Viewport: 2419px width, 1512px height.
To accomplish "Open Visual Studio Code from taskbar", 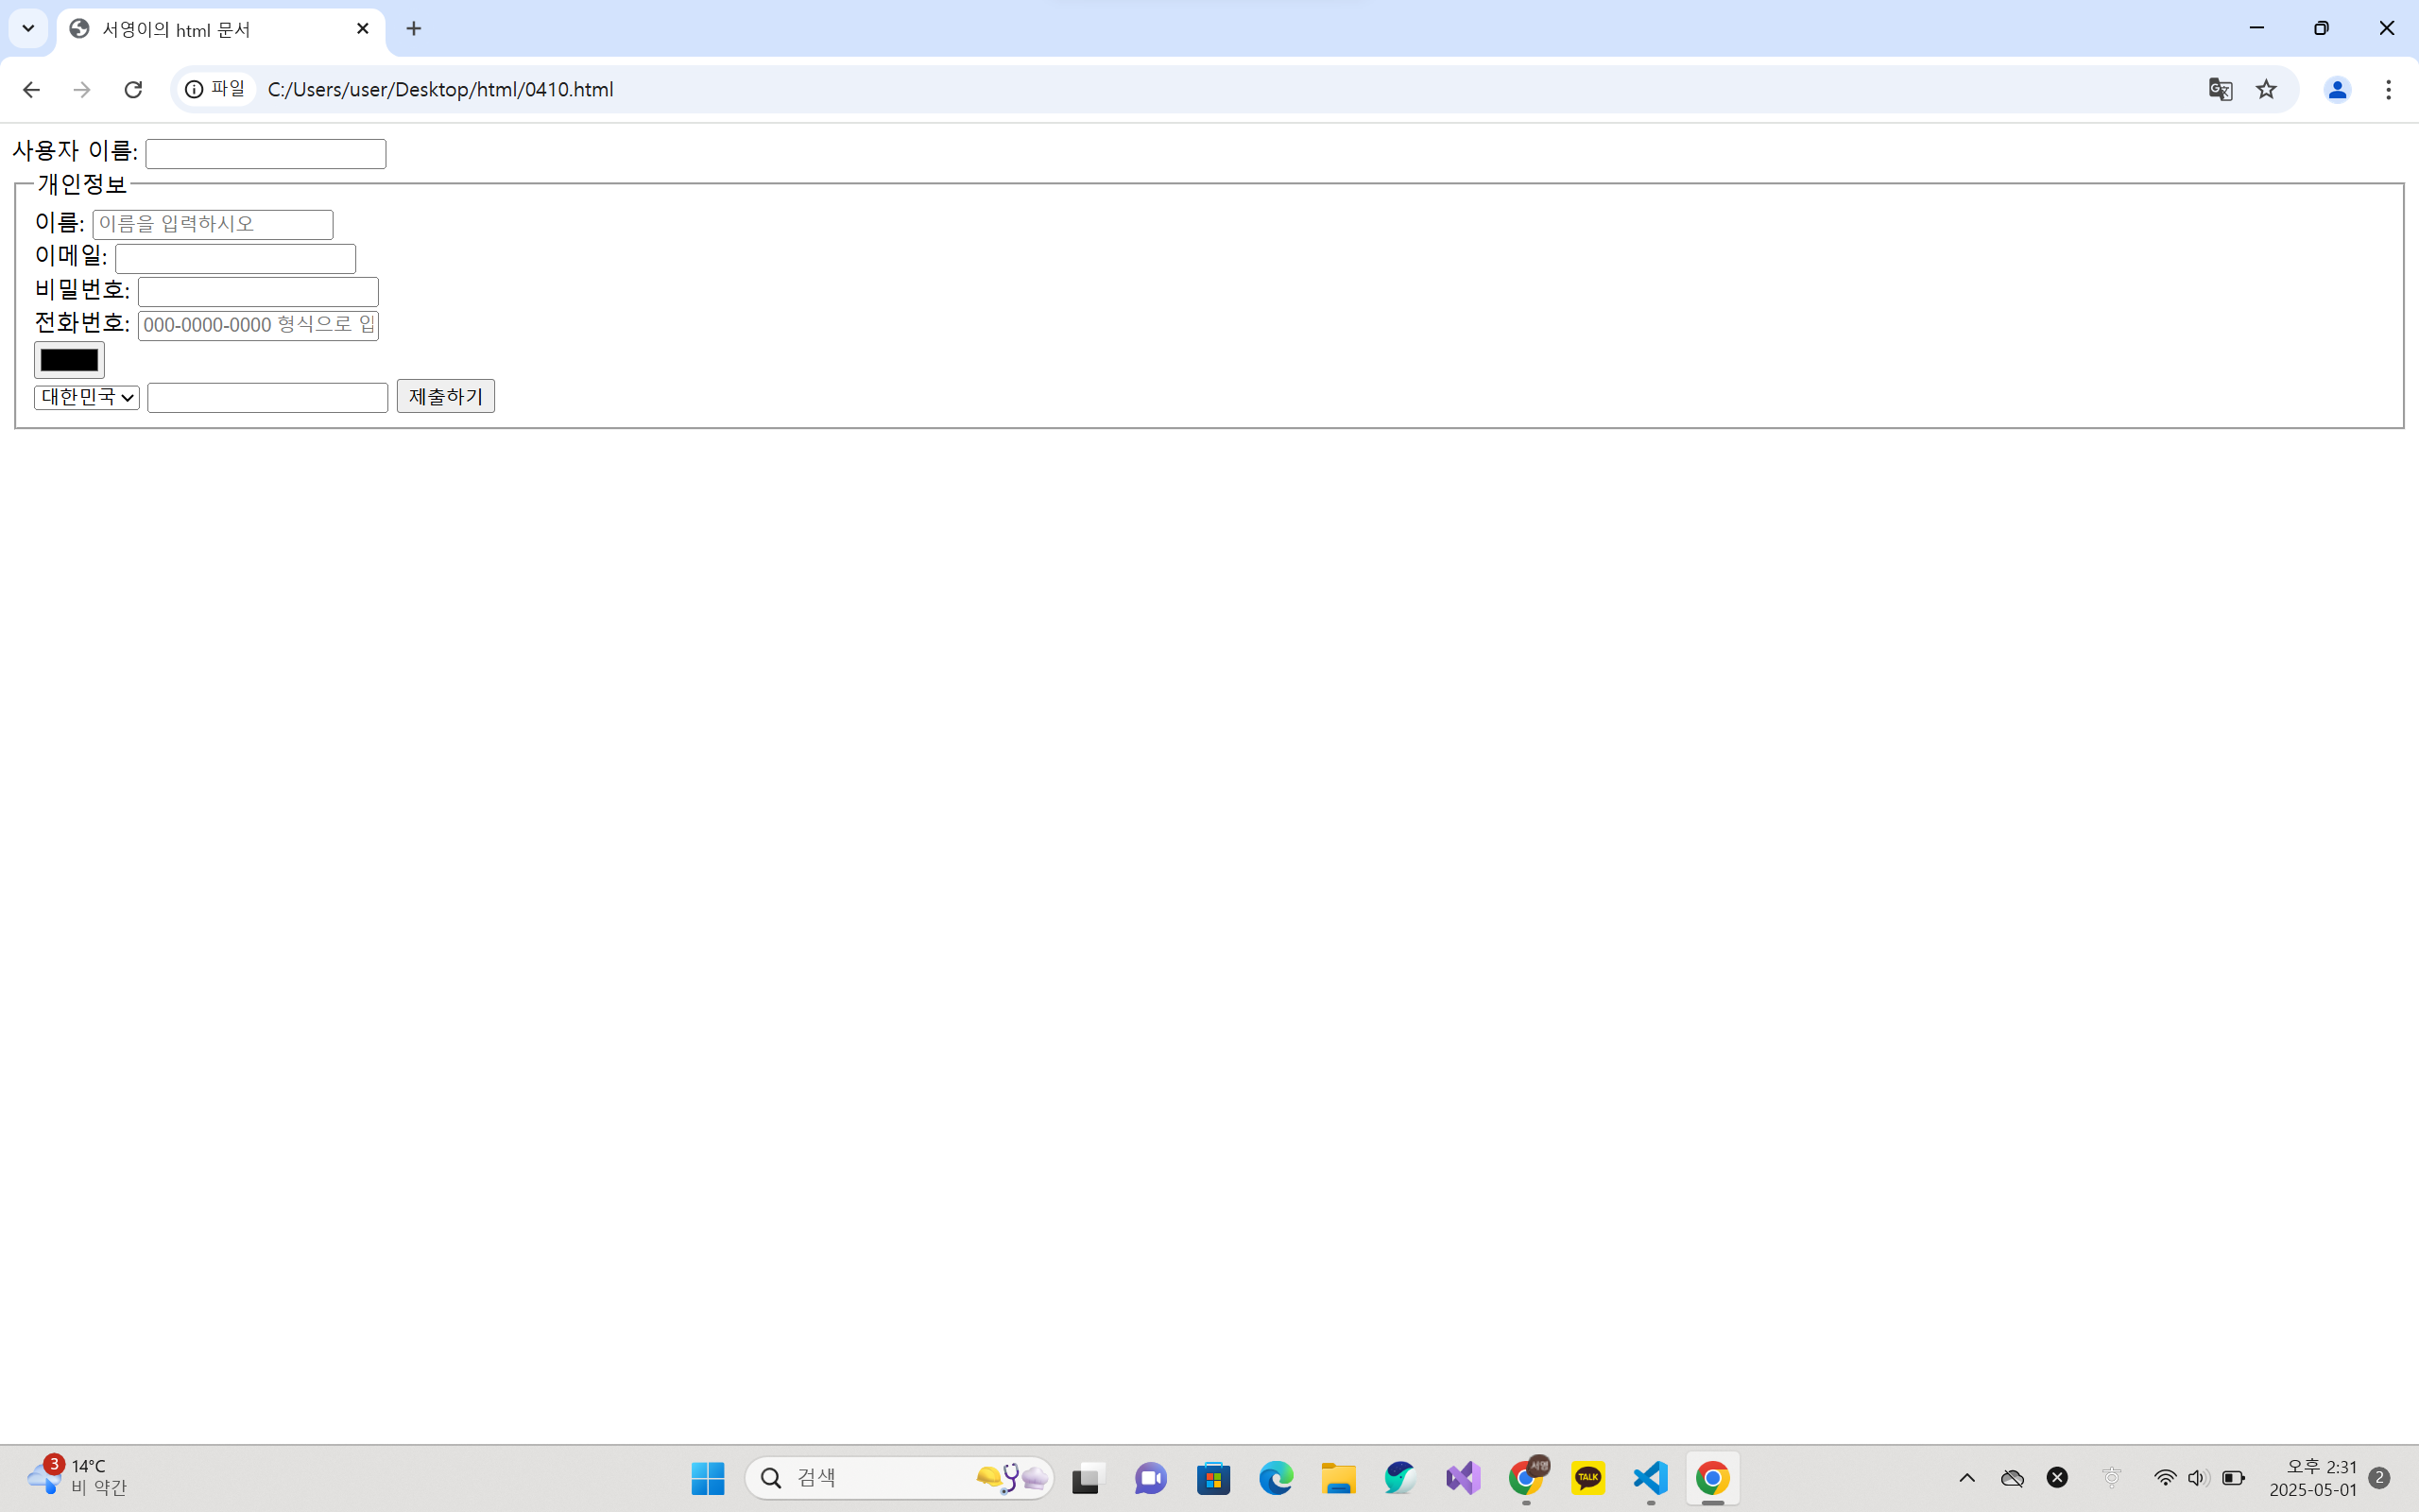I will pos(1651,1478).
